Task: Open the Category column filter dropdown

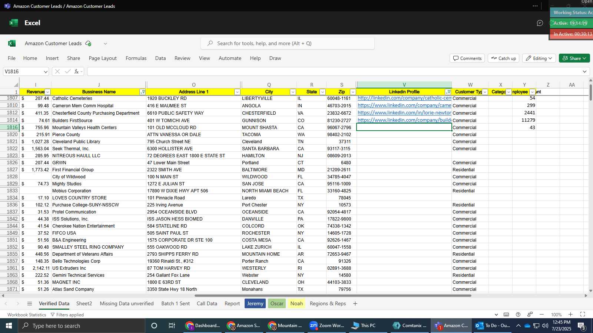Action: point(508,92)
